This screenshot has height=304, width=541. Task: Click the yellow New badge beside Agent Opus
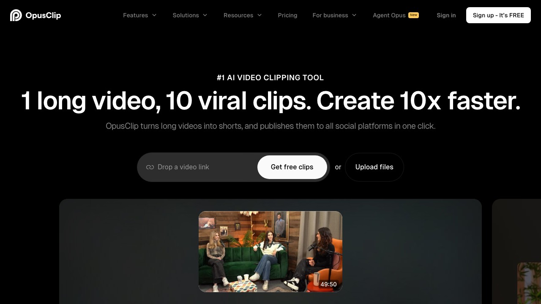pos(413,15)
